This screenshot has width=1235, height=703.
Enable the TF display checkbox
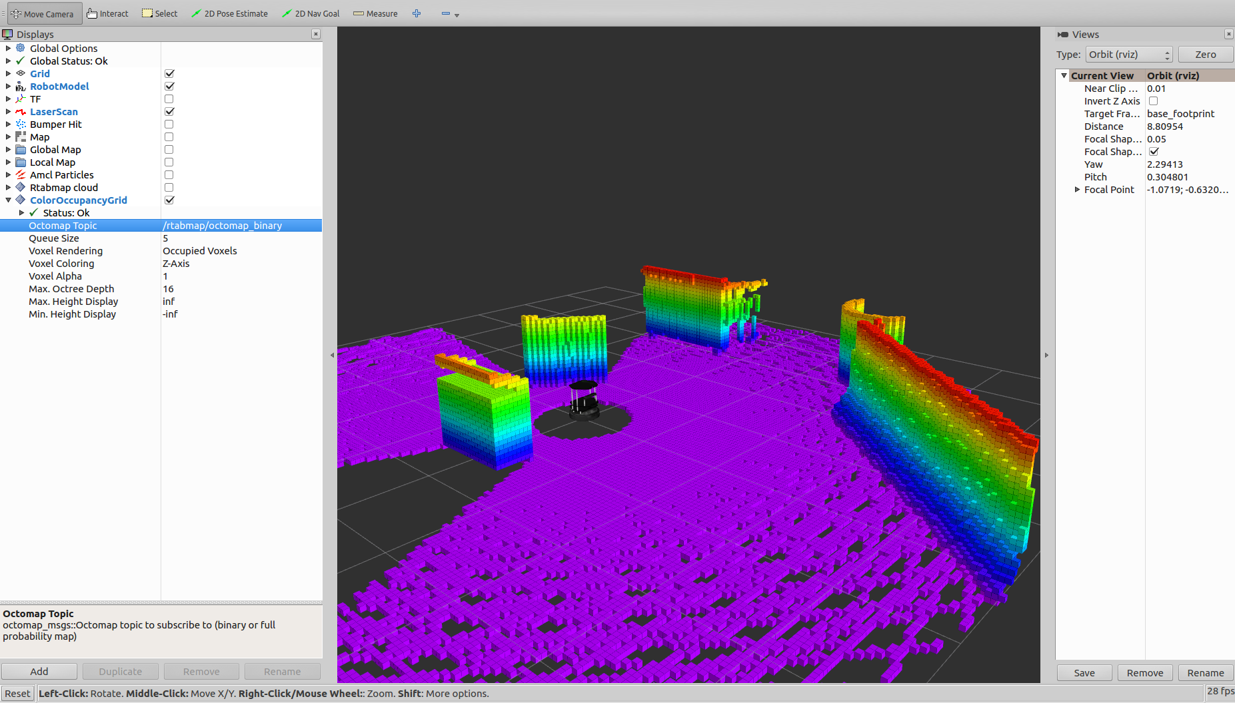[169, 99]
